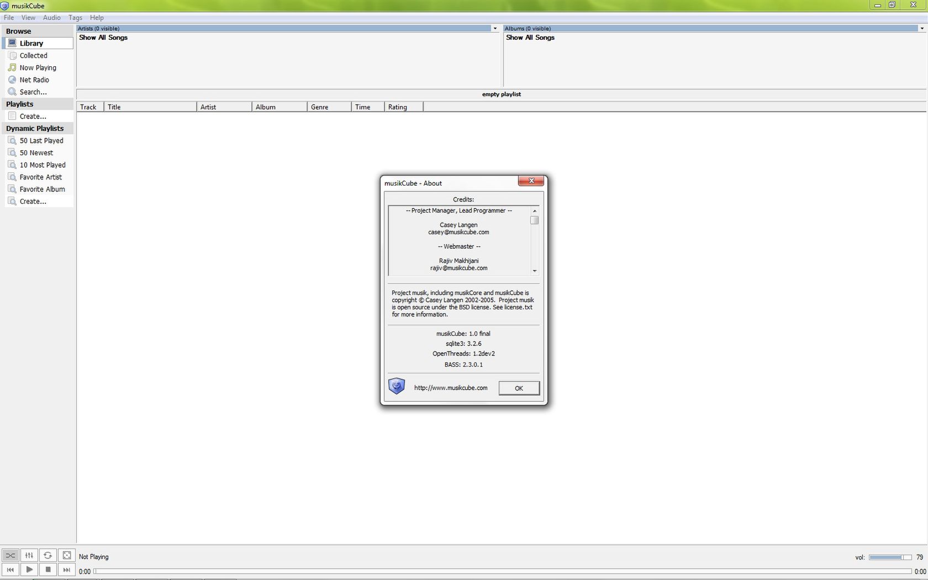Screen dimensions: 928x580
Task: Select Favorite Album label
Action: coord(43,189)
